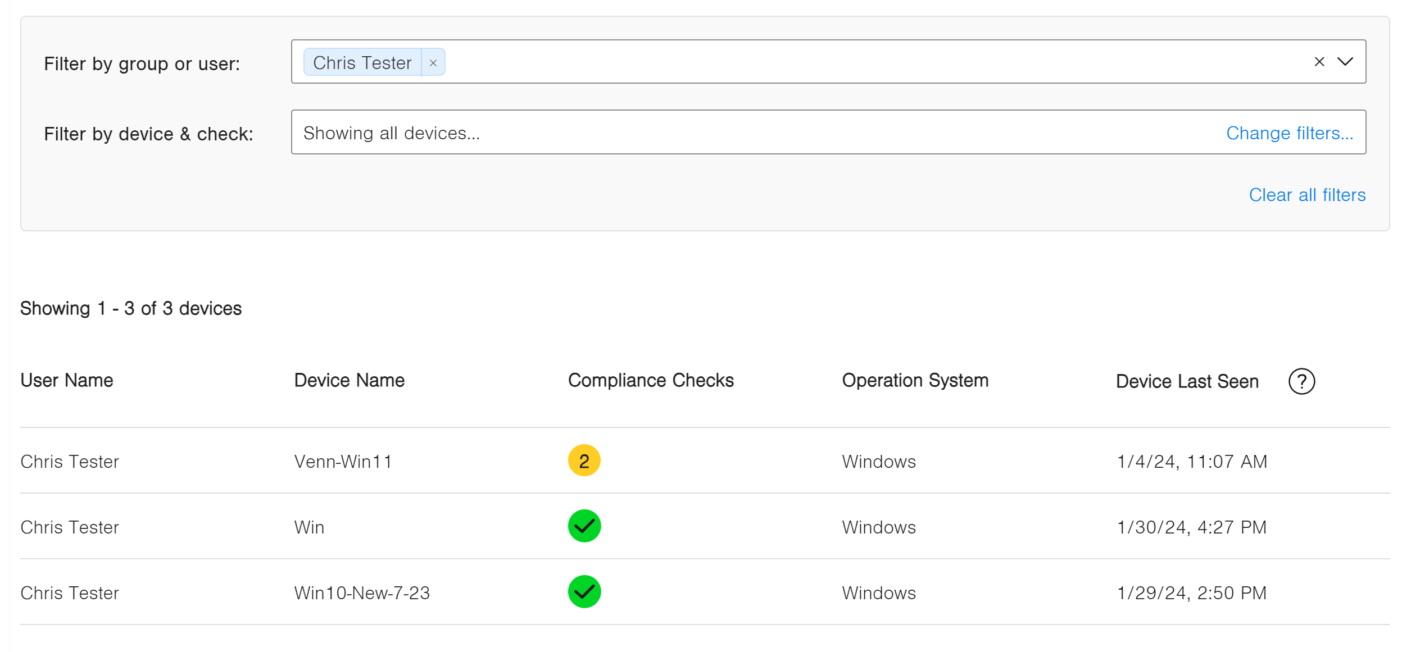
Task: Open the Device Last Seen help tooltip
Action: (1302, 381)
